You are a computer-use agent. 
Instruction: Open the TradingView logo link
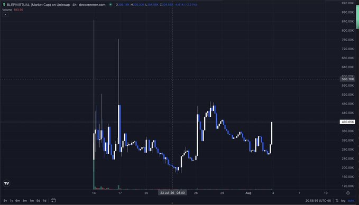pyautogui.click(x=7, y=183)
